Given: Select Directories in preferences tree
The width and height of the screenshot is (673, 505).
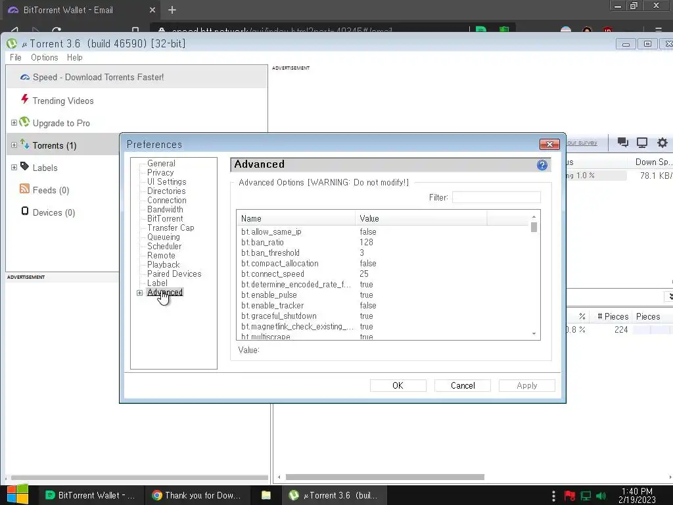Looking at the screenshot, I should coord(166,191).
